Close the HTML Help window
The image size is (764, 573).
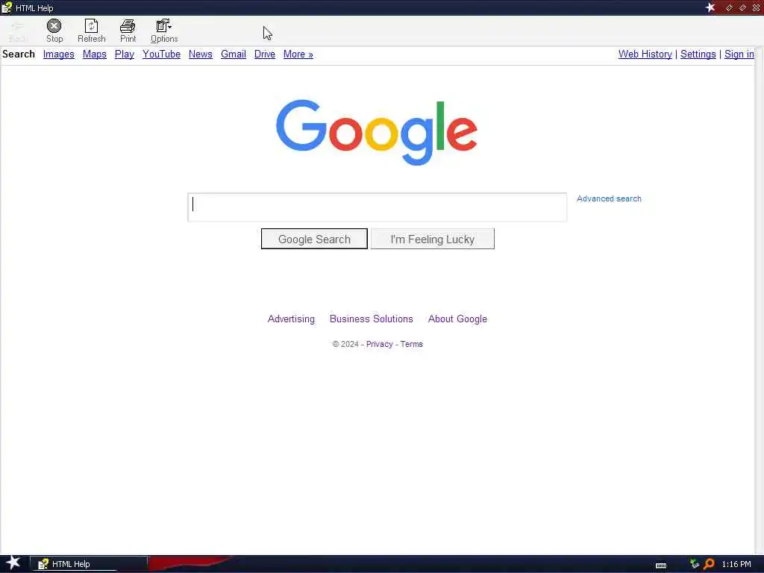(x=757, y=7)
